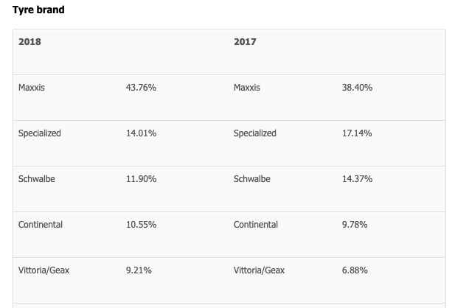
Task: Select Continental in the 2018 column
Action: coord(41,225)
